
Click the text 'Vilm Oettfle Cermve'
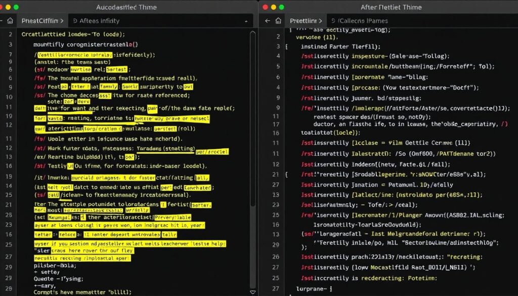[421, 143]
